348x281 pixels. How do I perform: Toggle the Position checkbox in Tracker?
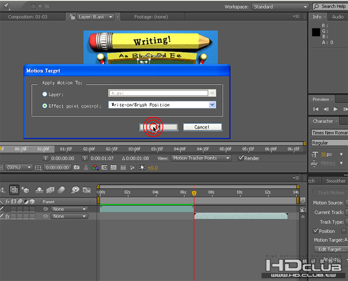click(x=316, y=231)
